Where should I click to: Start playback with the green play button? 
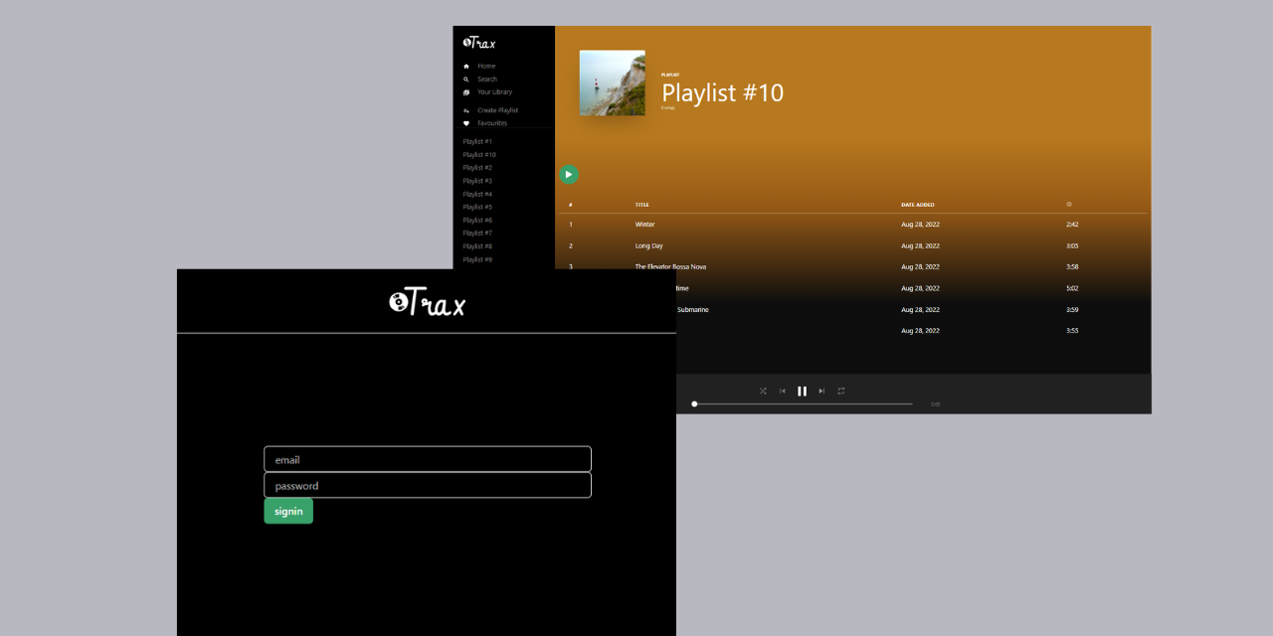point(568,175)
